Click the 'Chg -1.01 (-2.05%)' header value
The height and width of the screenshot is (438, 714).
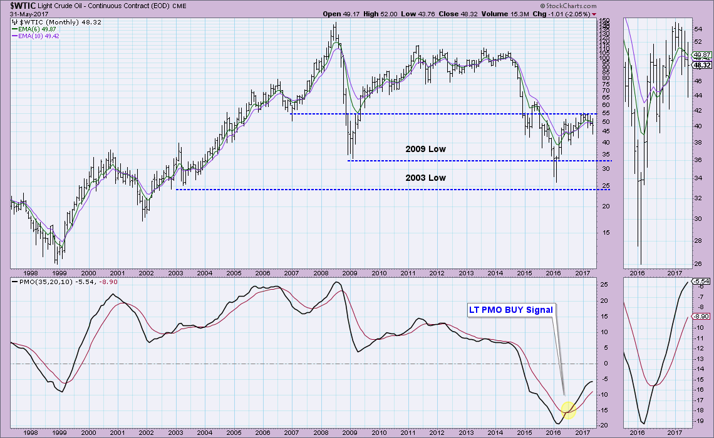561,14
